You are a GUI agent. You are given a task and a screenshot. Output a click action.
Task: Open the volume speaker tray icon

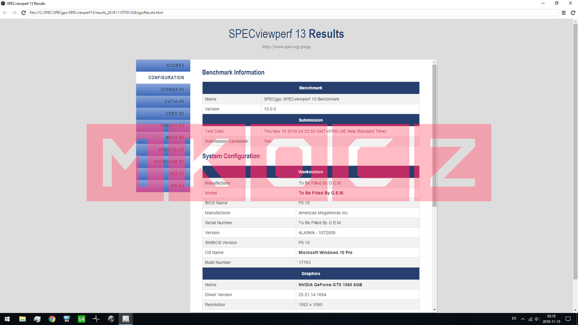click(537, 319)
